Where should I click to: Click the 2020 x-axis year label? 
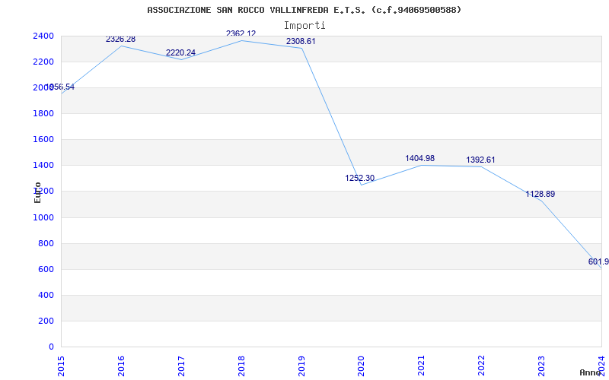coord(361,366)
